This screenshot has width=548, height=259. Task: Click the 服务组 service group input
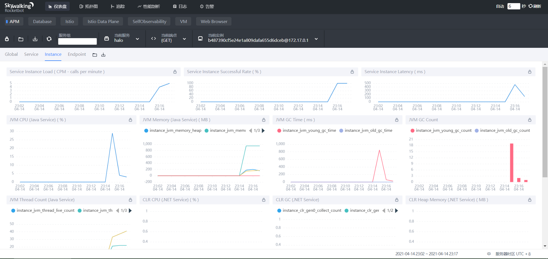click(x=77, y=42)
